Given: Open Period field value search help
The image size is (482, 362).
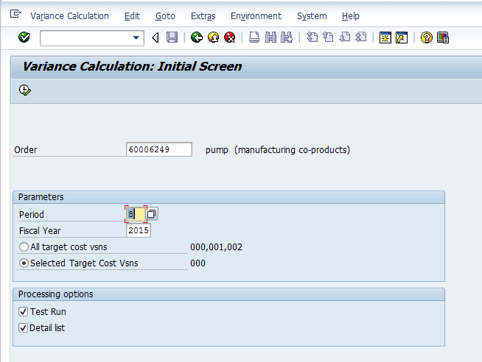Looking at the screenshot, I should 151,214.
